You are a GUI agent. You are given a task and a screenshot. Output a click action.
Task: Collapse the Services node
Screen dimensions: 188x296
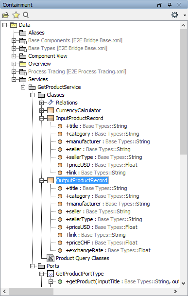click(x=14, y=79)
